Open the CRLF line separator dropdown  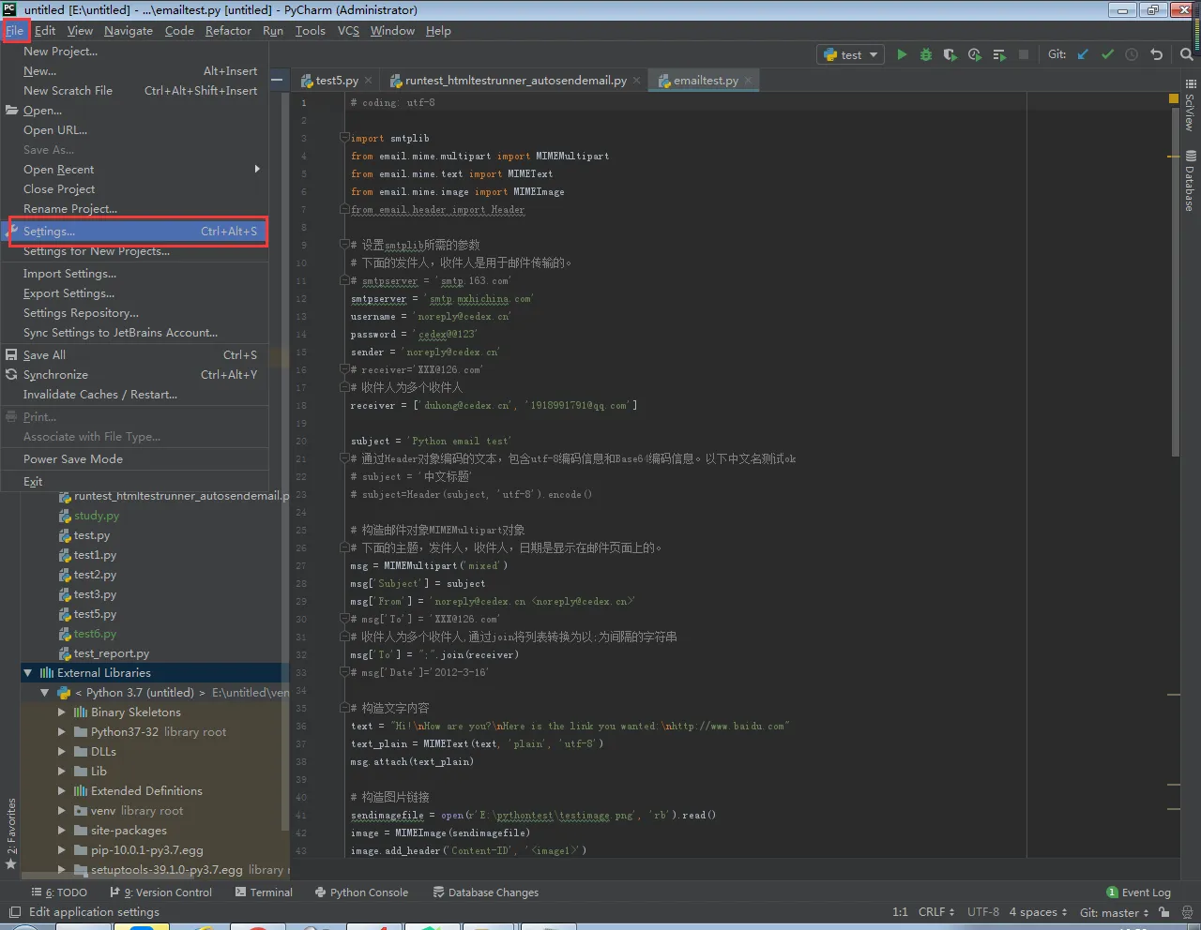pos(935,912)
